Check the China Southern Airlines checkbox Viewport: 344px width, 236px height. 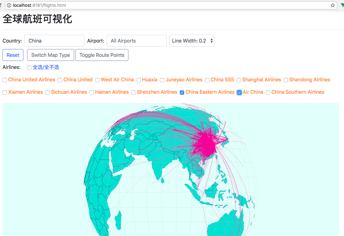click(x=268, y=93)
